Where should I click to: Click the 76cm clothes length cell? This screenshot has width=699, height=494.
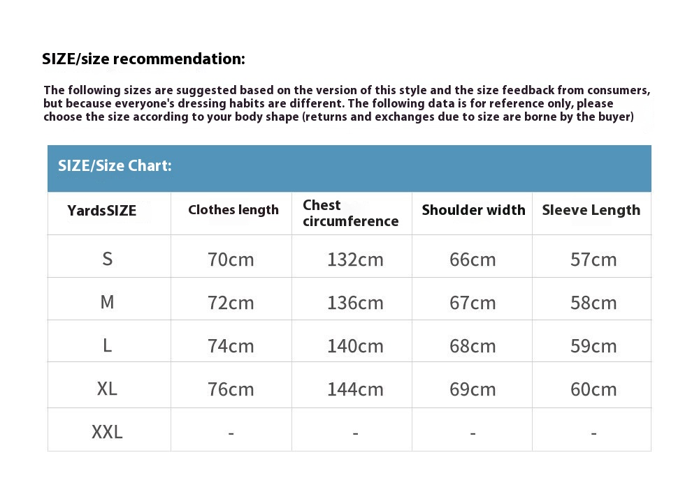coord(231,389)
